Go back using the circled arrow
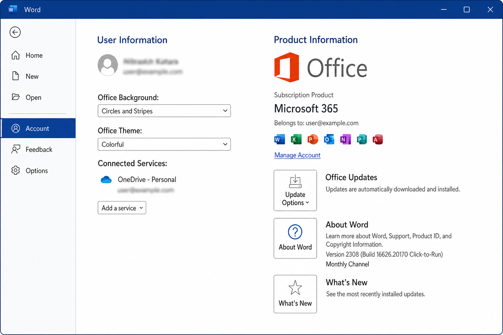The image size is (503, 335). click(x=15, y=32)
